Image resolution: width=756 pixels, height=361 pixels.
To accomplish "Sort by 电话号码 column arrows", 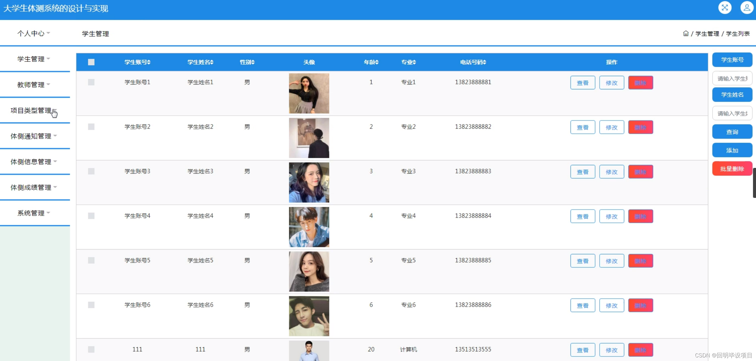I will pyautogui.click(x=485, y=62).
